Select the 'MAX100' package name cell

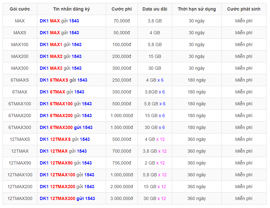(20, 44)
